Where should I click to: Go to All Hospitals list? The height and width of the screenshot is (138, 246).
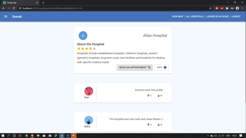tap(195, 16)
